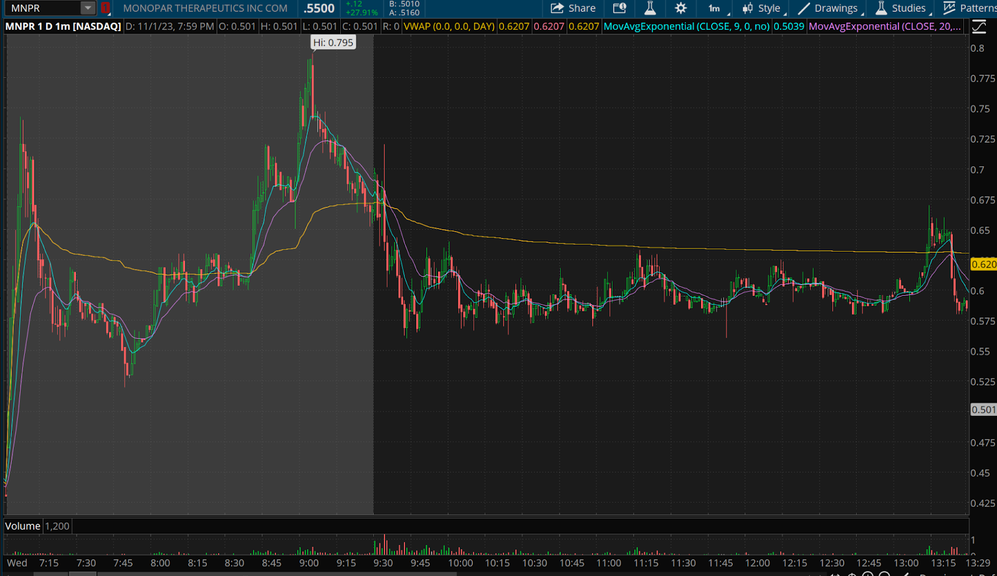Click the yellow VWAP value tag on price axis
The height and width of the screenshot is (576, 997).
pyautogui.click(x=983, y=264)
